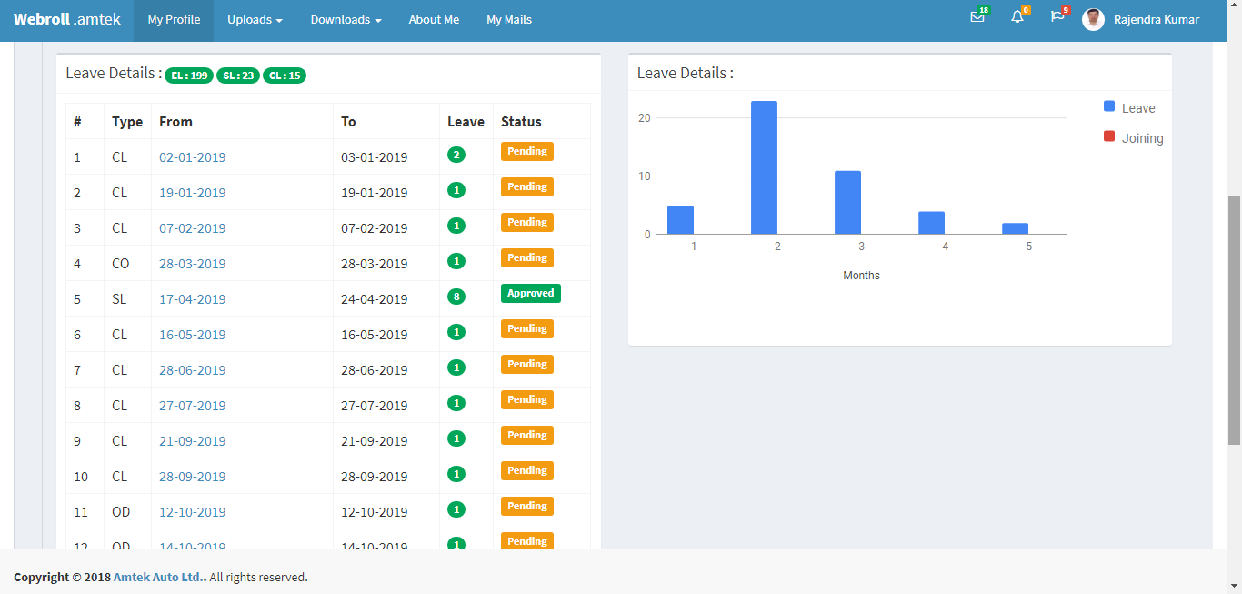Click the CL : 15 badge
The image size is (1242, 594).
point(285,76)
